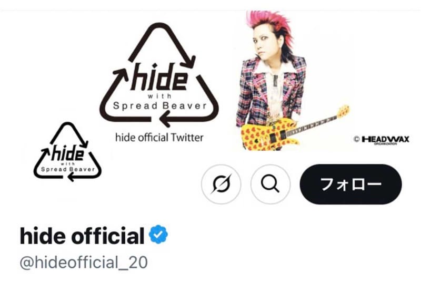Click the "with" text in banner logo
The image size is (421, 281).
(159, 96)
